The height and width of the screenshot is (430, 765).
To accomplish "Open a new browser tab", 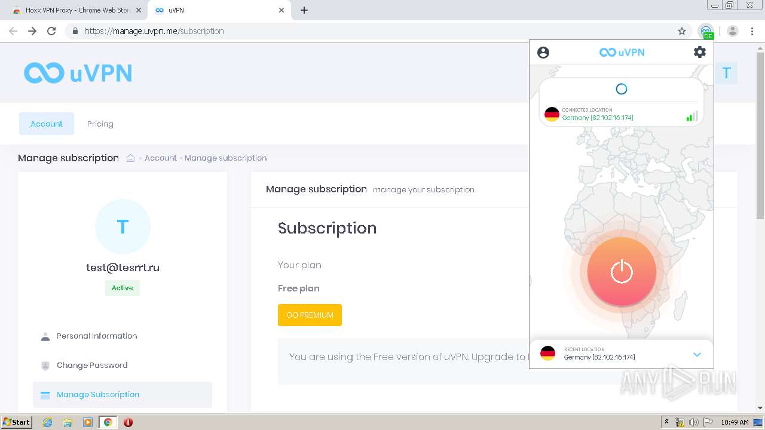I will (x=304, y=10).
